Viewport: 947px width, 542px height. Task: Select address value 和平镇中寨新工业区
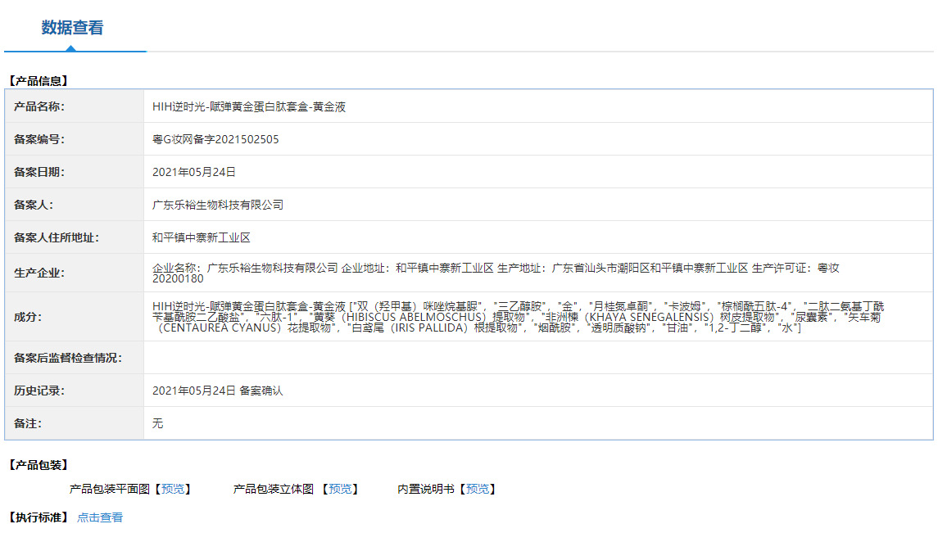click(202, 237)
